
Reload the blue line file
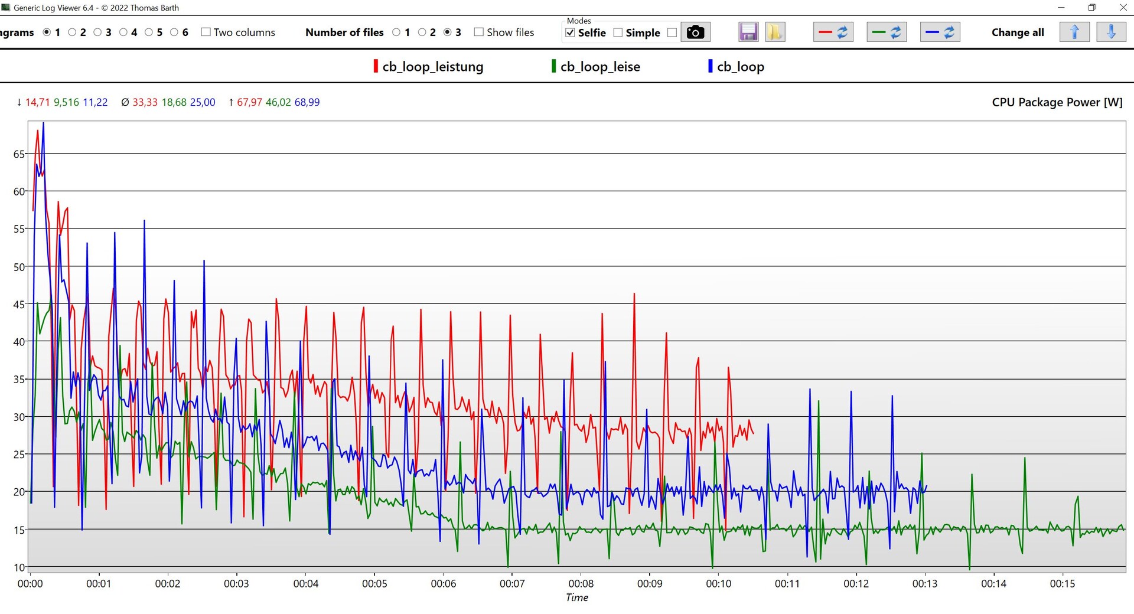coord(940,32)
